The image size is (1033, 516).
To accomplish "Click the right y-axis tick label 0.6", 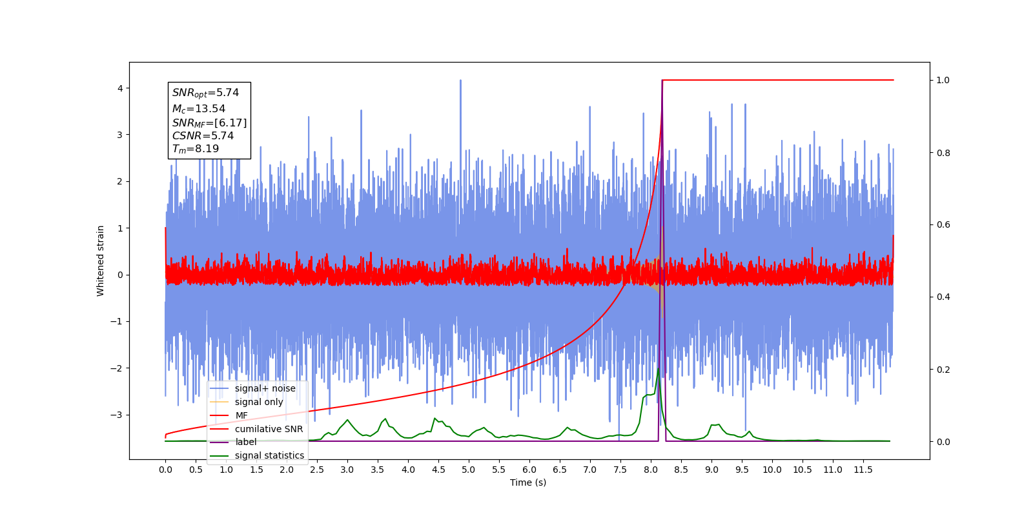I will click(x=943, y=225).
